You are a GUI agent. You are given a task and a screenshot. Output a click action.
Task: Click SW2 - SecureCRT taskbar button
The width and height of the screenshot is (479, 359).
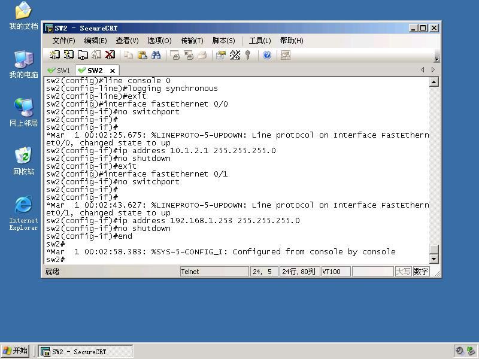pyautogui.click(x=86, y=351)
